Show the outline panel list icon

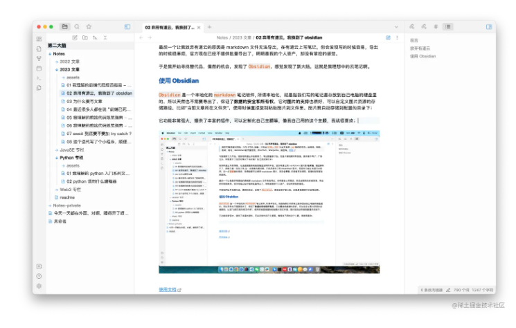448,26
